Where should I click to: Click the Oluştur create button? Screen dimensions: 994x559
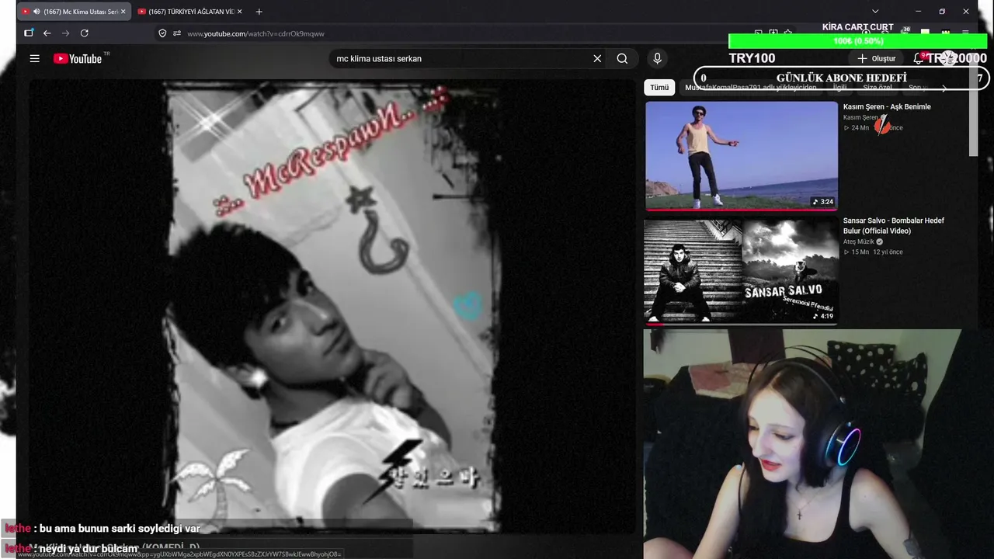click(877, 58)
